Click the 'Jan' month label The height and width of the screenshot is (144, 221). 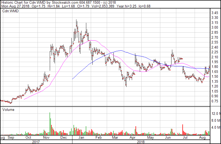coord(81,138)
